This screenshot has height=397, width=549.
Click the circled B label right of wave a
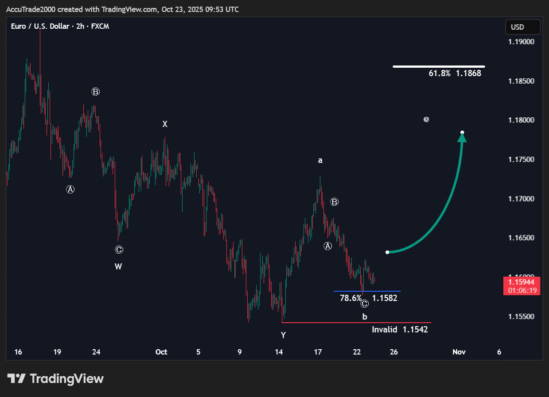coord(335,202)
